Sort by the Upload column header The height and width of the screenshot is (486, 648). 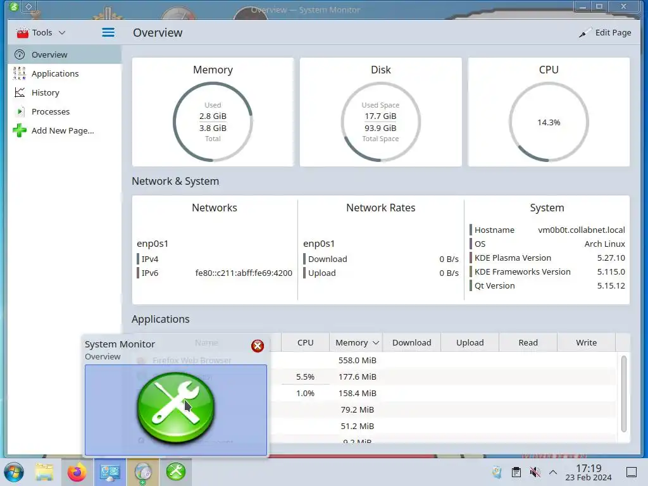[x=470, y=342]
